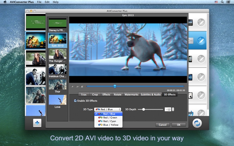Click the green video thumbnail in main file list
234x146 pixels.
point(36,22)
